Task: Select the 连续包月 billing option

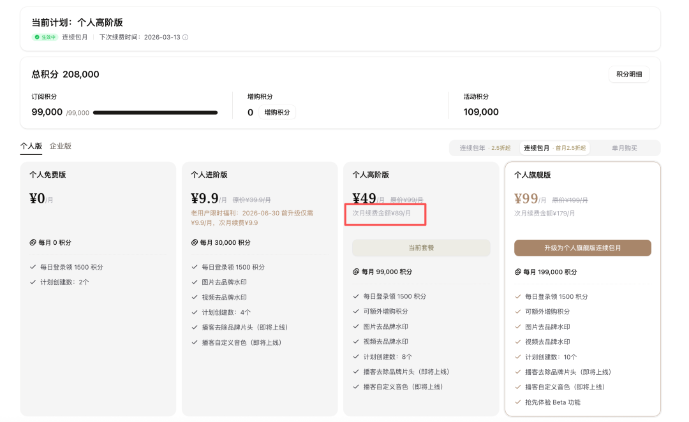Action: (x=554, y=148)
